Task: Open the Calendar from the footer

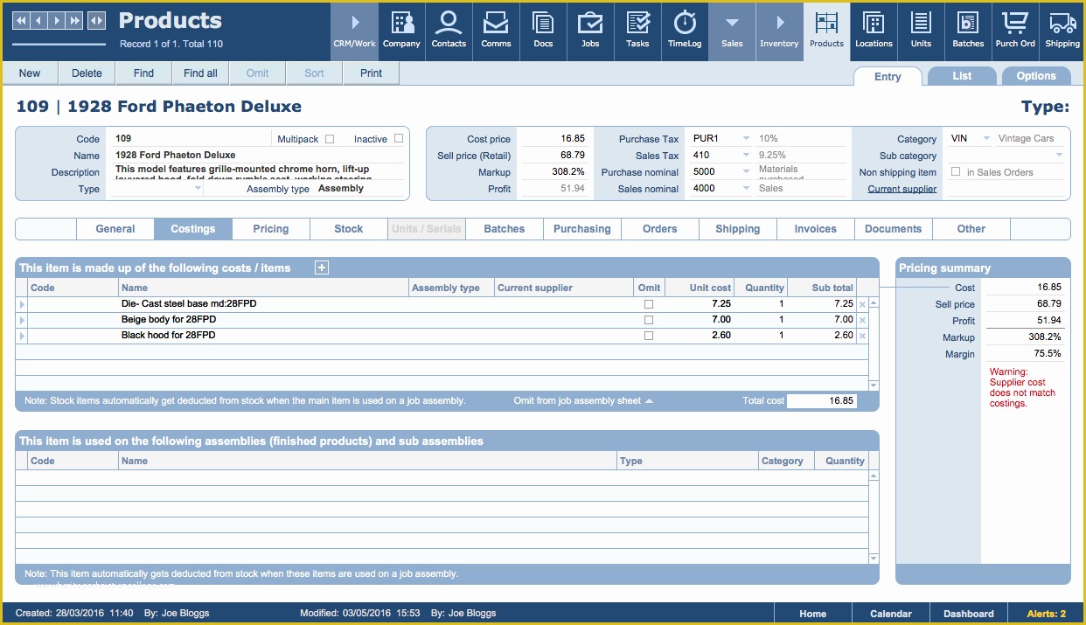Action: pos(891,614)
